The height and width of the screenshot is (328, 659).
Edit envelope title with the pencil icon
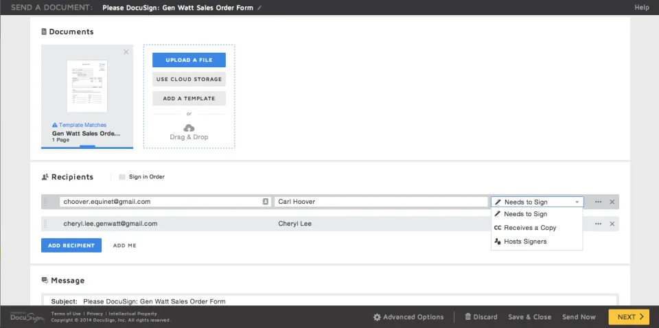point(259,8)
